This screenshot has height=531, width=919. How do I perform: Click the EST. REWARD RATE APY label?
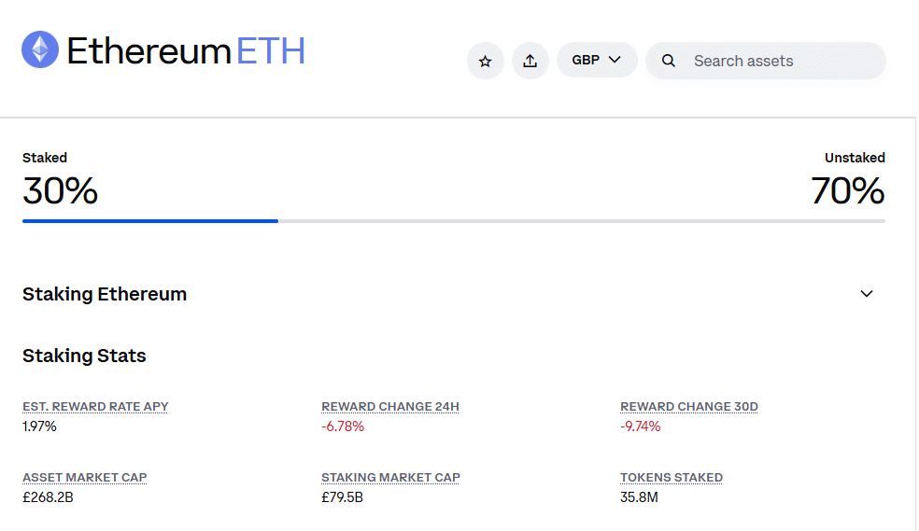click(95, 406)
